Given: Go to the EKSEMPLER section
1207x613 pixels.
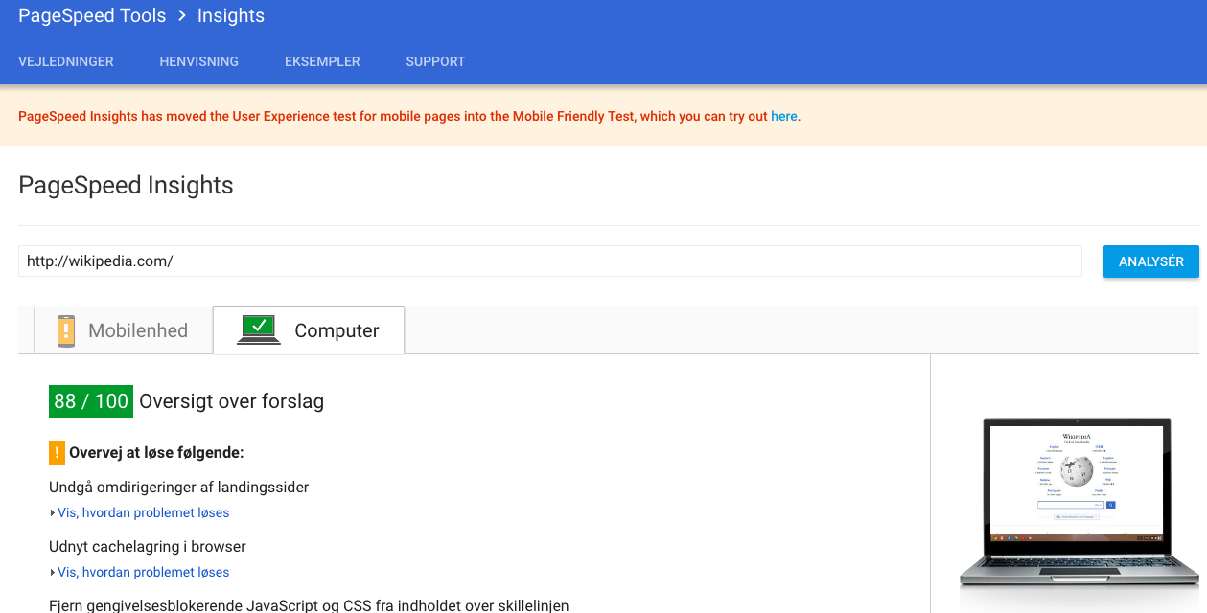Looking at the screenshot, I should click(322, 61).
